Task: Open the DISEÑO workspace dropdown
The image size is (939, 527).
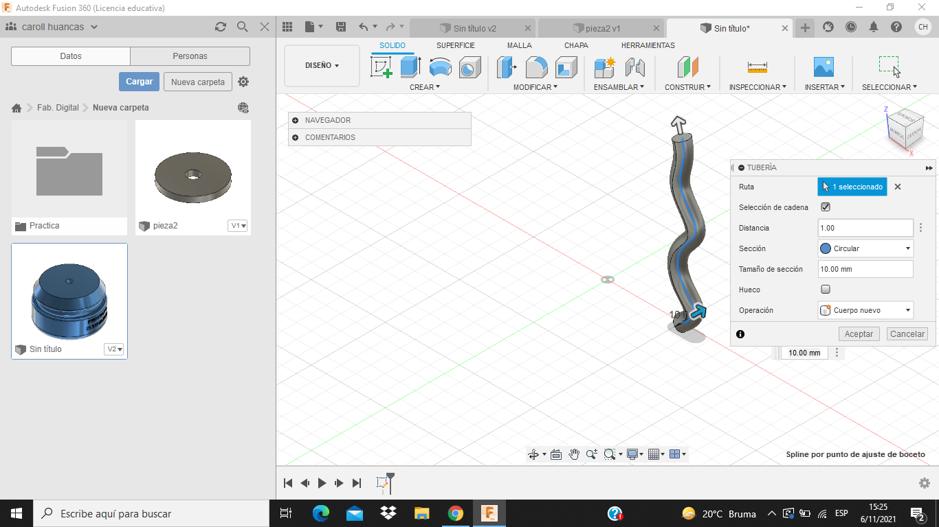Action: [322, 66]
